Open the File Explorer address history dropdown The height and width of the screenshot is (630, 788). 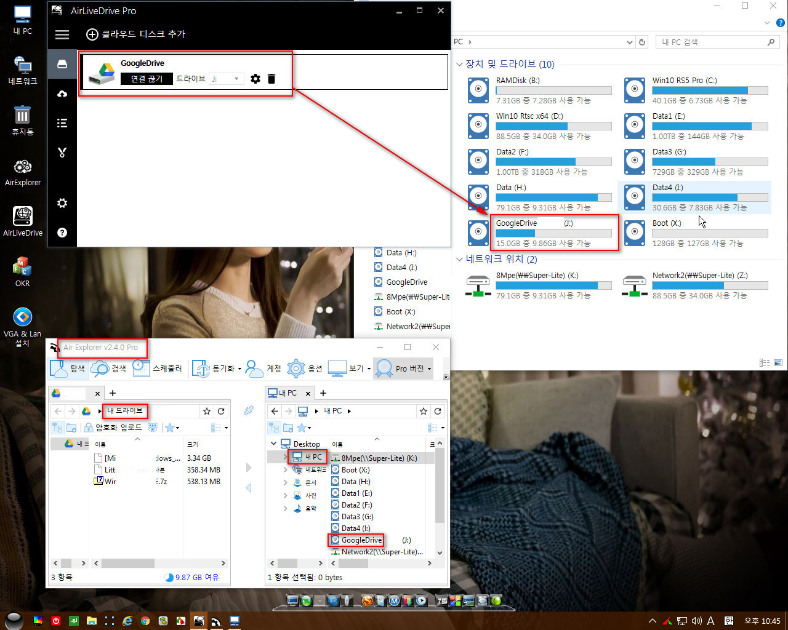[x=629, y=42]
